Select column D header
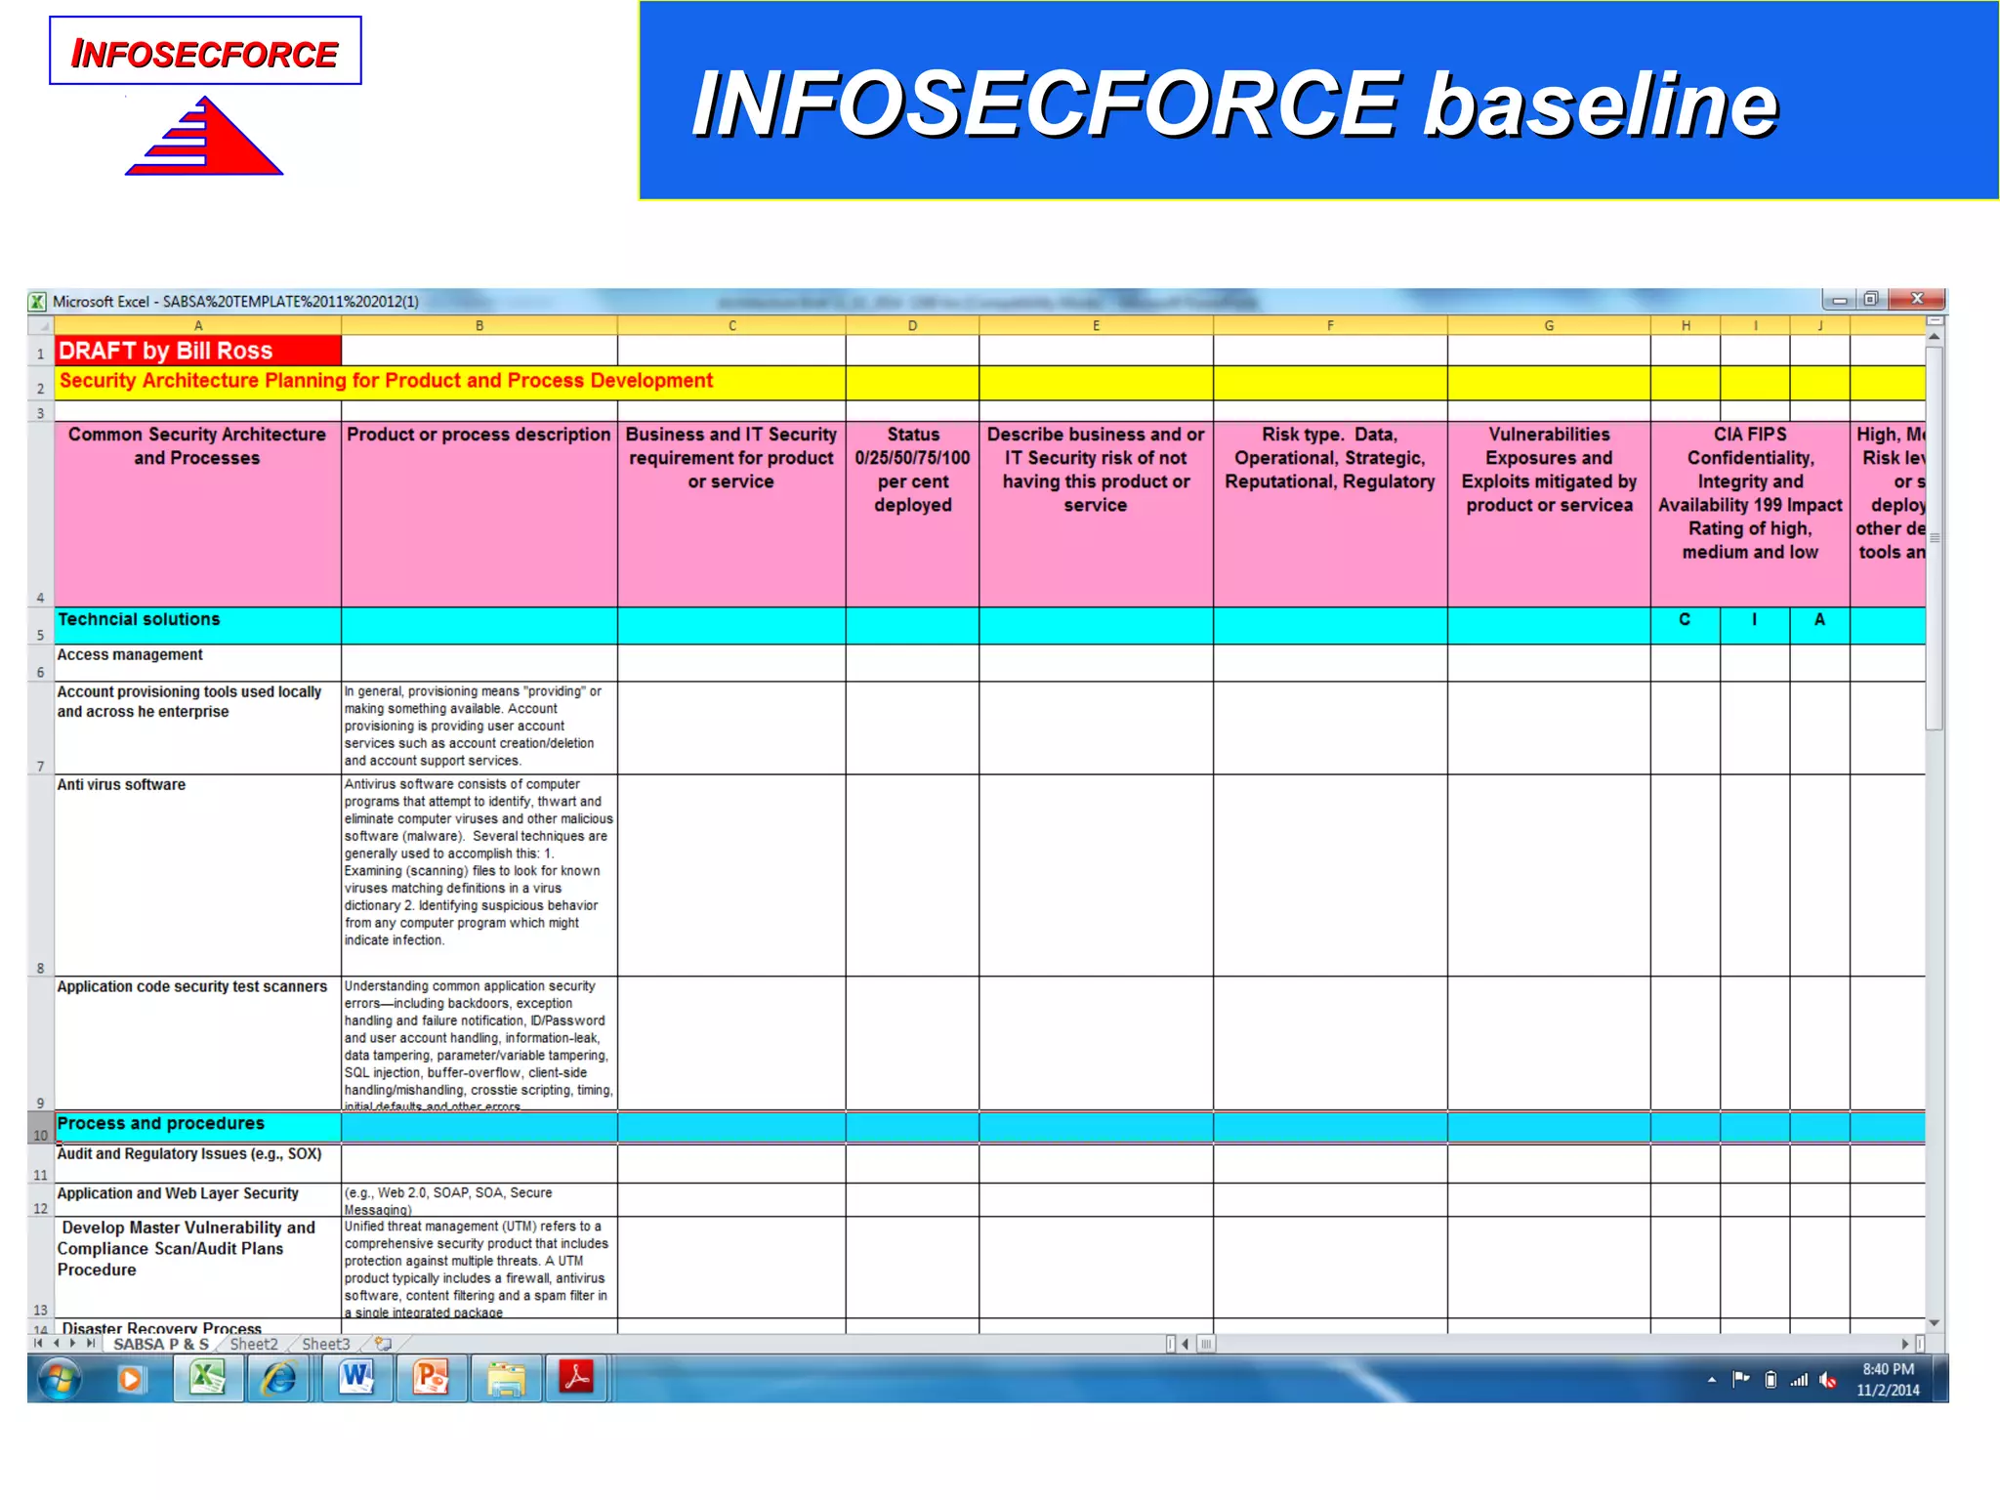Screen dimensions: 2000x1500 (x=913, y=326)
